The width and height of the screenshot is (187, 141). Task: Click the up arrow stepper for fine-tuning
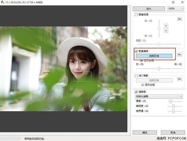[x=166, y=26]
